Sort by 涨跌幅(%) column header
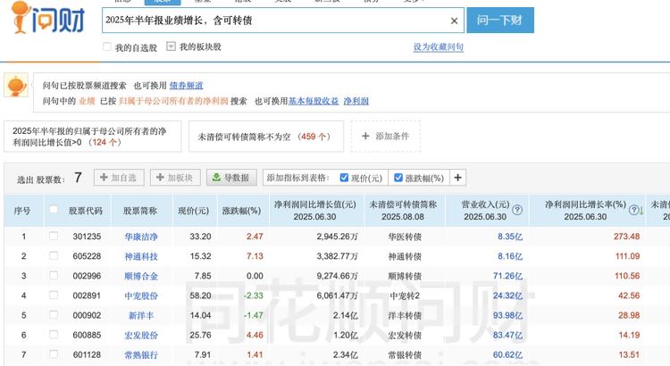670x366 pixels. (241, 211)
